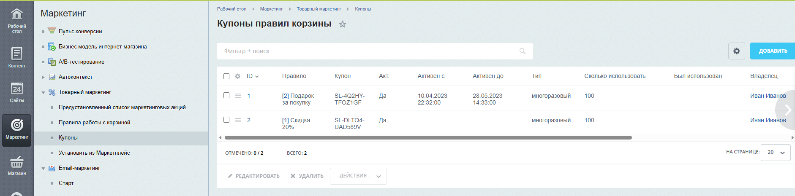Open Установить из Маркетплейс item
Viewport: 795px width, 196px height.
(94, 153)
